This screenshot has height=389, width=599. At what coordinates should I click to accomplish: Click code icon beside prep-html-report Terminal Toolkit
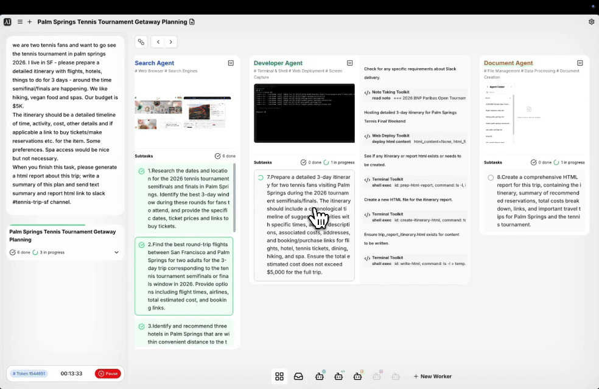pos(367,180)
